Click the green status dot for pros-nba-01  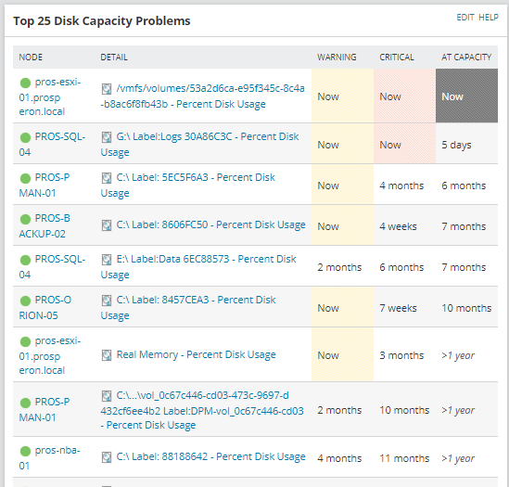pyautogui.click(x=25, y=451)
